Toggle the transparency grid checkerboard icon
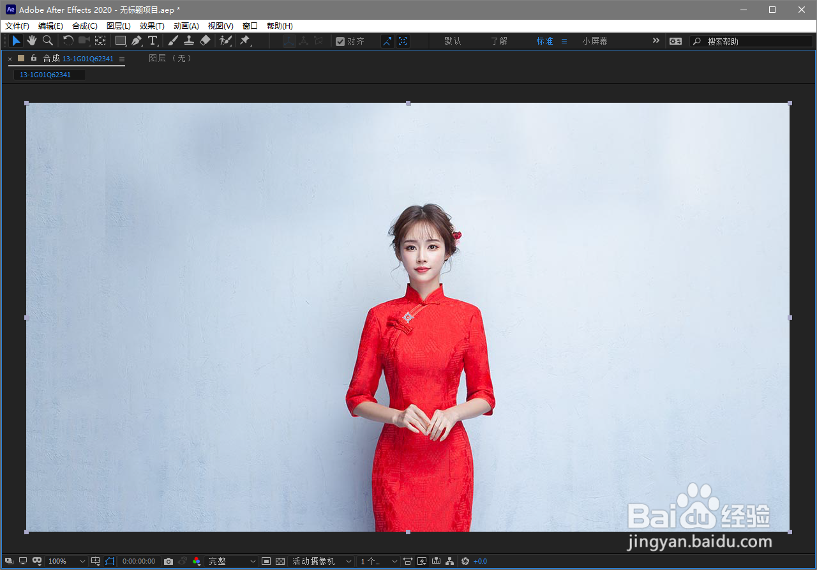The width and height of the screenshot is (817, 570). click(x=280, y=561)
